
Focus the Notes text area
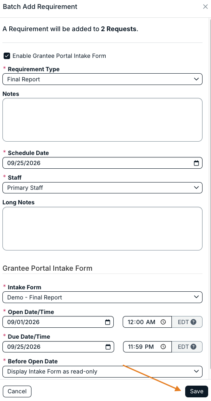click(102, 120)
